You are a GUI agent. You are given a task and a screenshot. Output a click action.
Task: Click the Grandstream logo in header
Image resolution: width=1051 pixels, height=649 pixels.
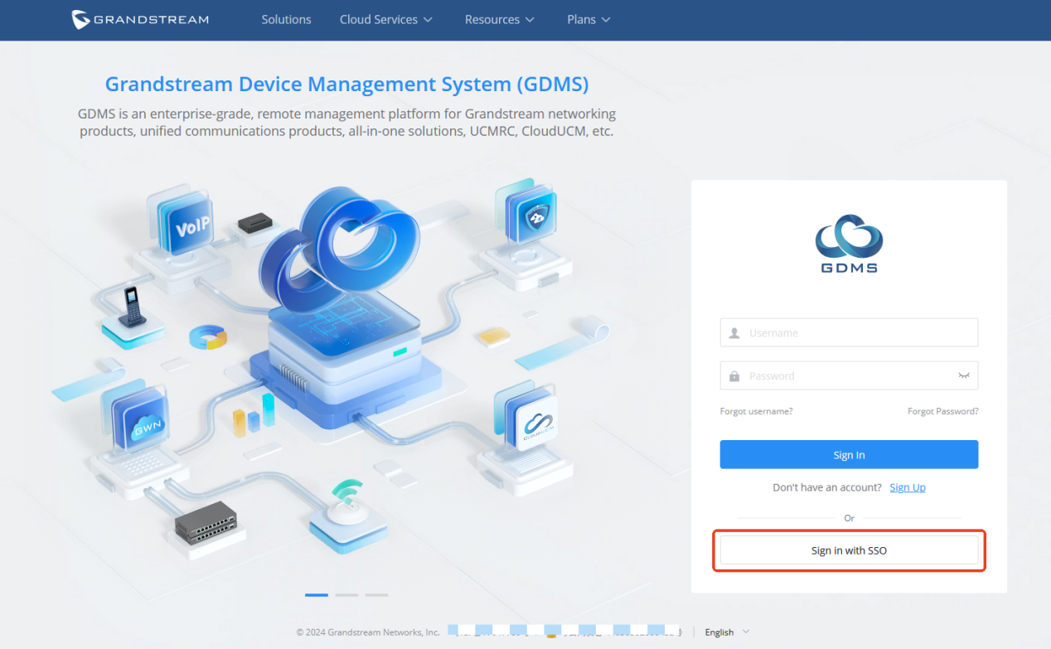[139, 19]
